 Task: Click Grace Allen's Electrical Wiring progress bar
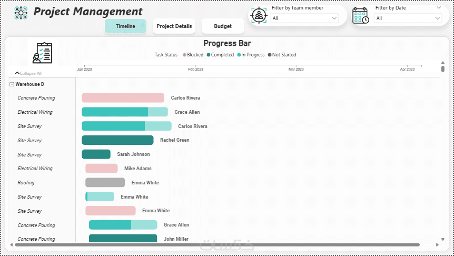(125, 112)
